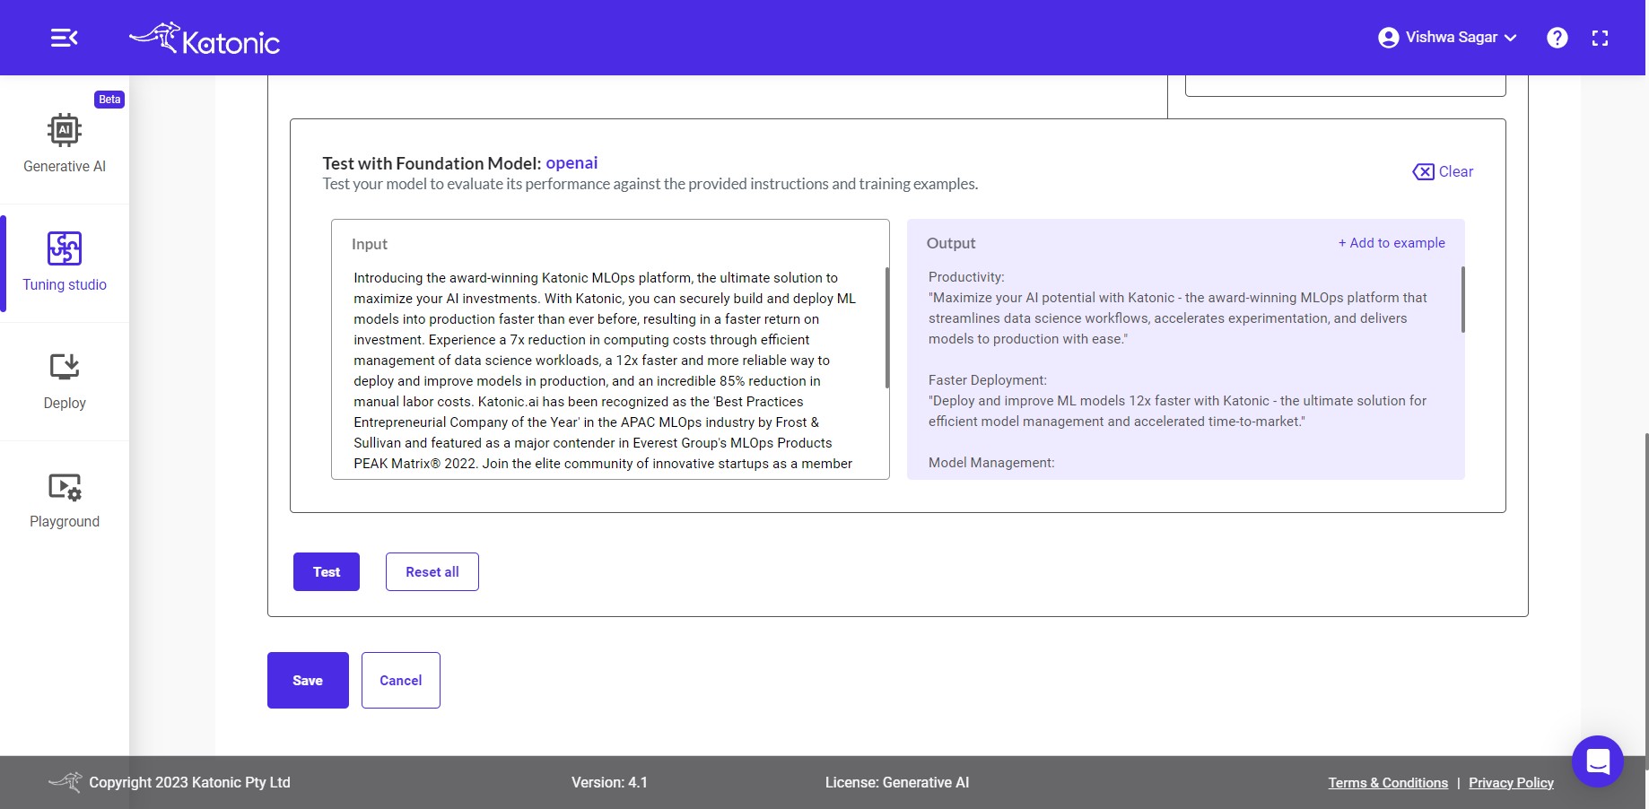Click the Beta badge label
1649x809 pixels.
click(109, 100)
